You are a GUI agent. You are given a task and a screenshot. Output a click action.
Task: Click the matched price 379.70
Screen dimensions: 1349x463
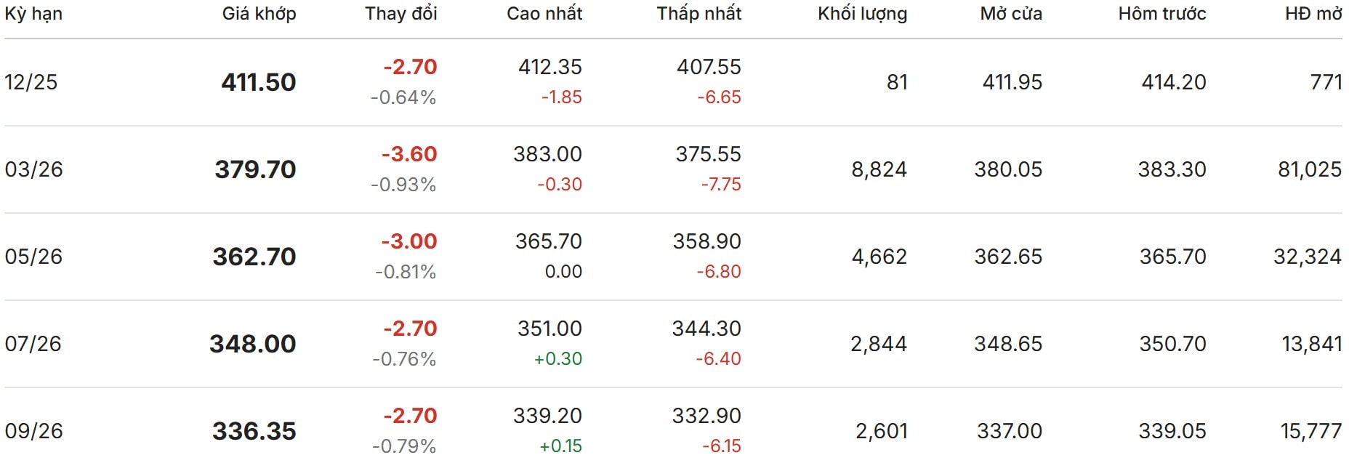pos(255,169)
